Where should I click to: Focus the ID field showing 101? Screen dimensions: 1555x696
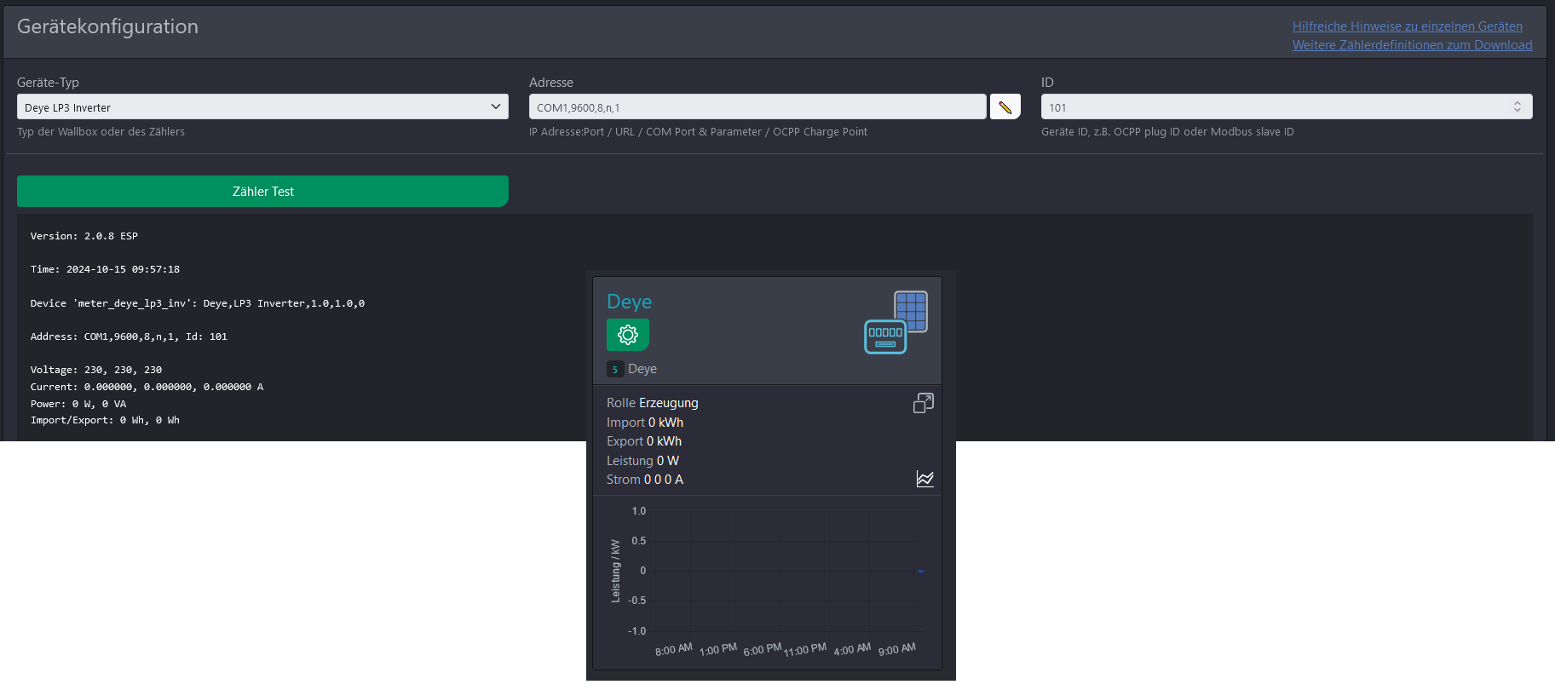pyautogui.click(x=1287, y=107)
